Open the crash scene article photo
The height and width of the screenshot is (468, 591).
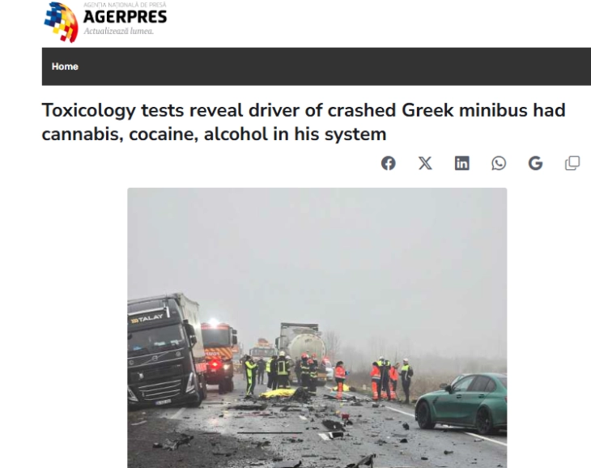(x=317, y=328)
